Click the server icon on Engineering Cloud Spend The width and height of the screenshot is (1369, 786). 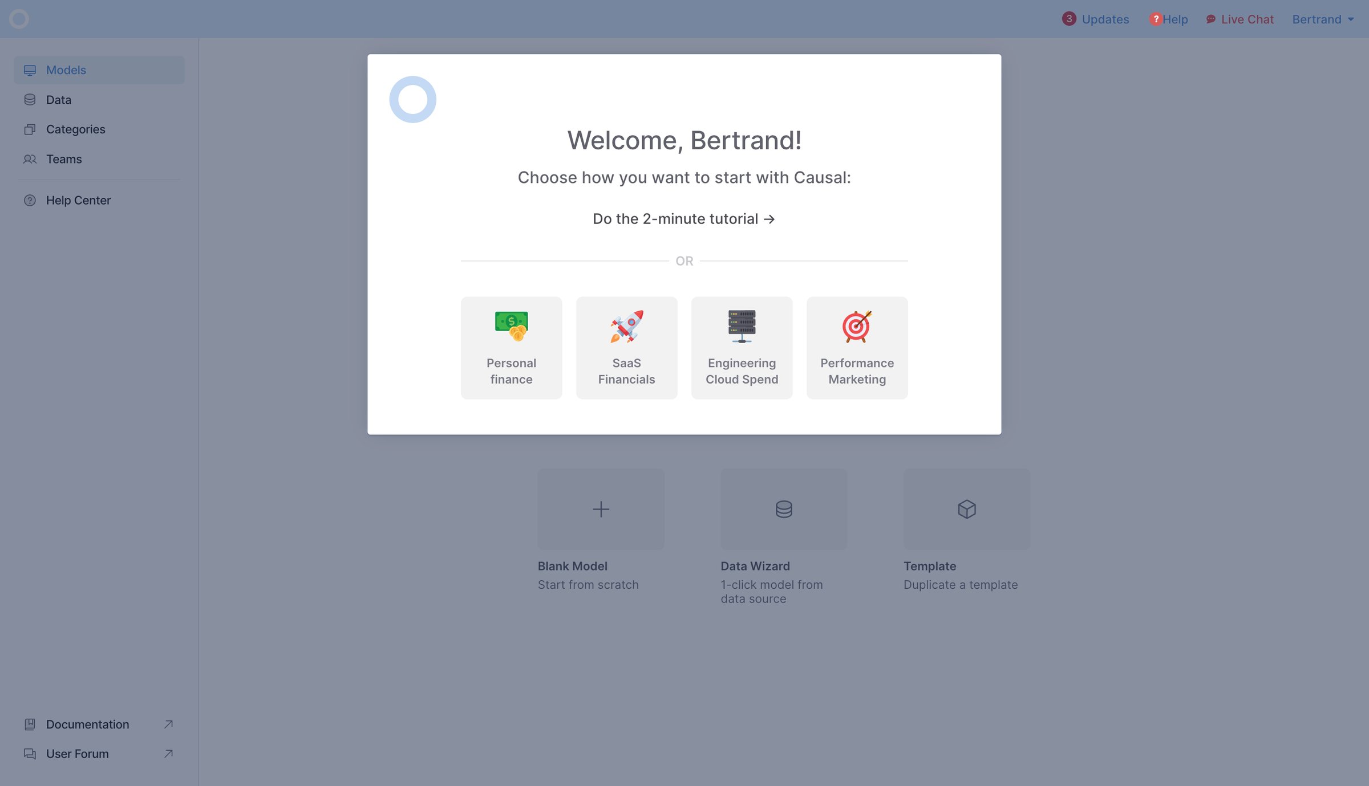(x=742, y=326)
